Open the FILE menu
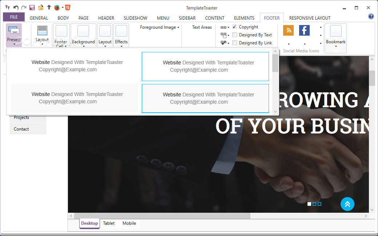Screen dimensions: 378x236 [x=14, y=17]
